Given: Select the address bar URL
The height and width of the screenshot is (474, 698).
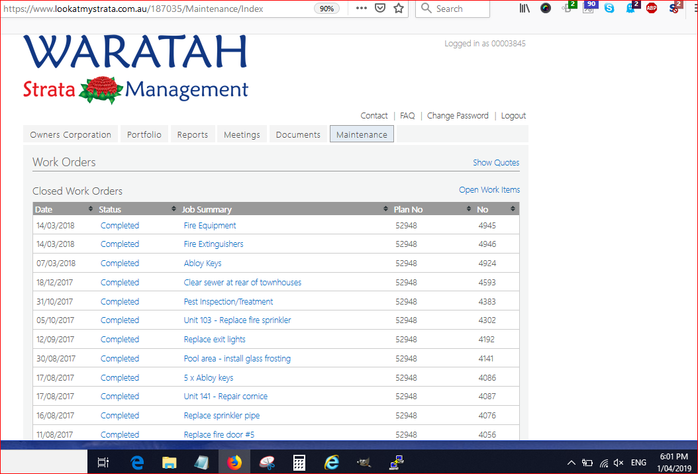Looking at the screenshot, I should (x=134, y=9).
